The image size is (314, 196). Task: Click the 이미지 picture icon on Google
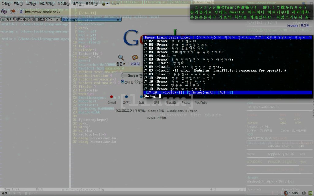135,57
